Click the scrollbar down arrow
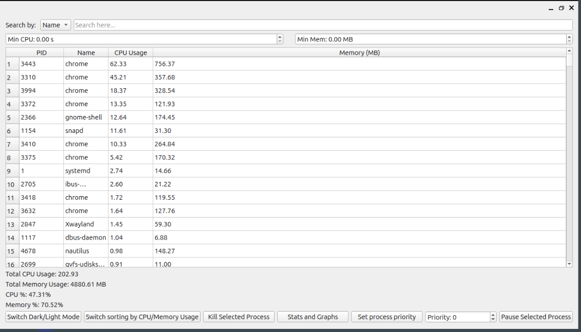This screenshot has height=332, width=581. point(569,263)
